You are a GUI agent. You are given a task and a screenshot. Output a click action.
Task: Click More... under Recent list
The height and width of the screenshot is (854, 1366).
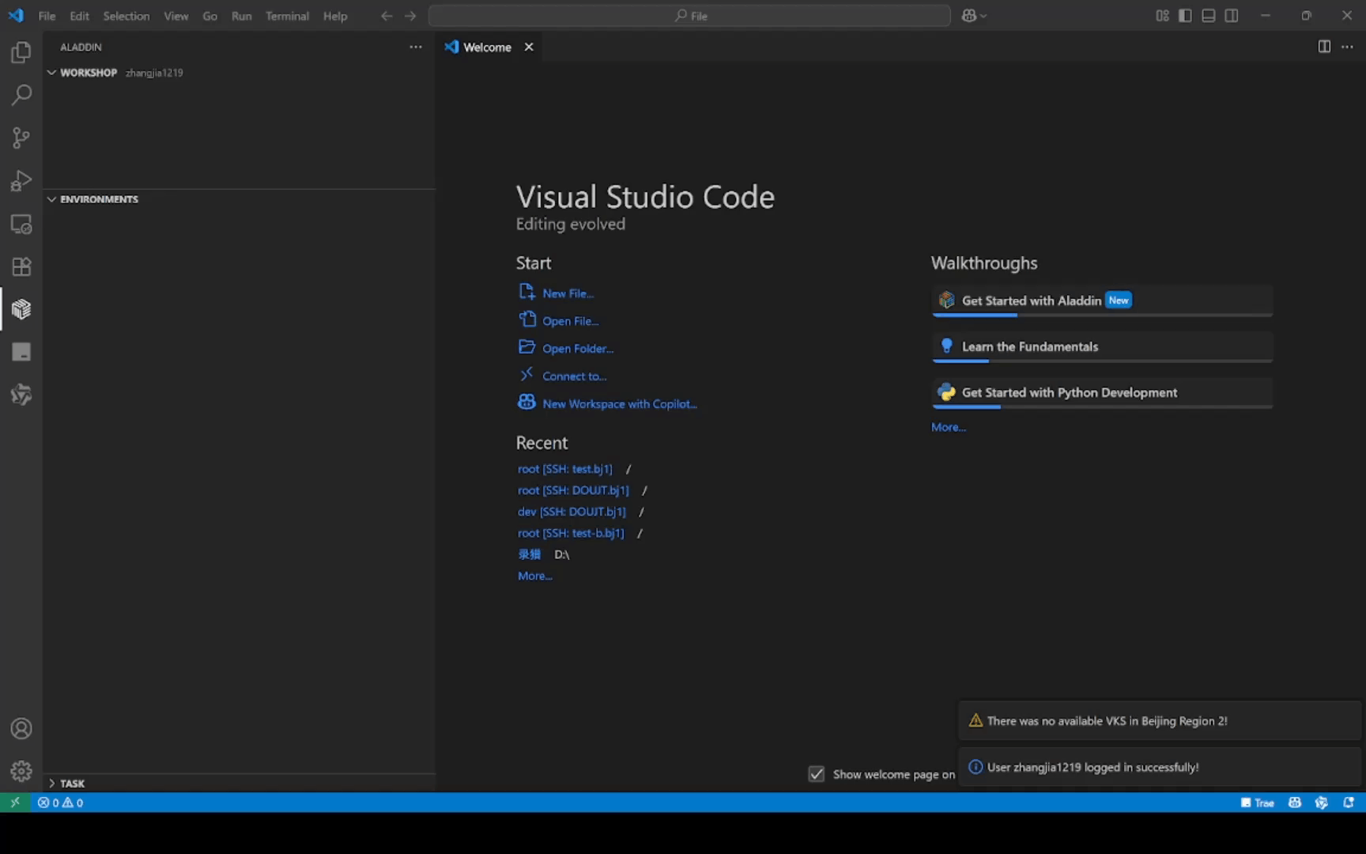pos(535,576)
